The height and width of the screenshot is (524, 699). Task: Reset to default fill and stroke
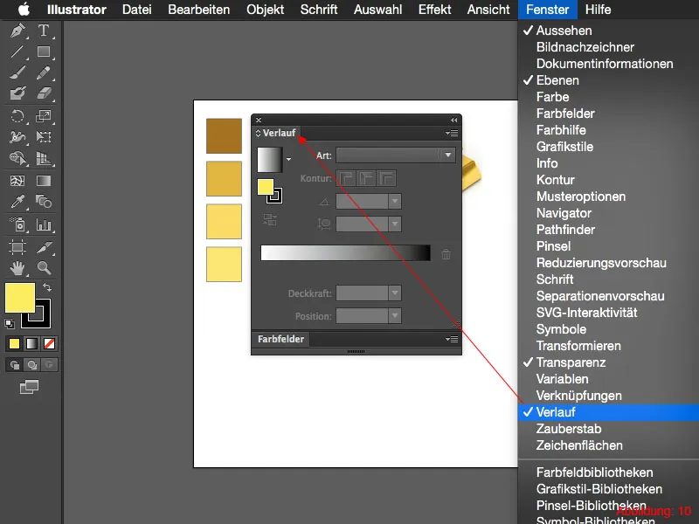tap(10, 323)
